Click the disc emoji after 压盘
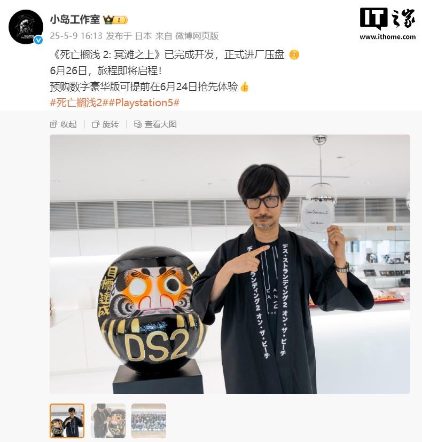 [x=294, y=54]
